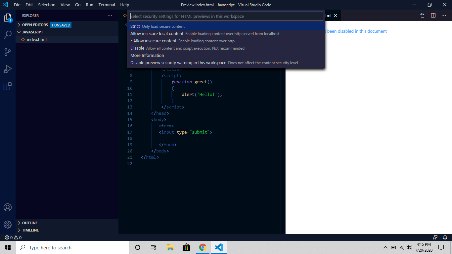
Task: Open the notifications bell in the status bar
Action: pyautogui.click(x=445, y=237)
